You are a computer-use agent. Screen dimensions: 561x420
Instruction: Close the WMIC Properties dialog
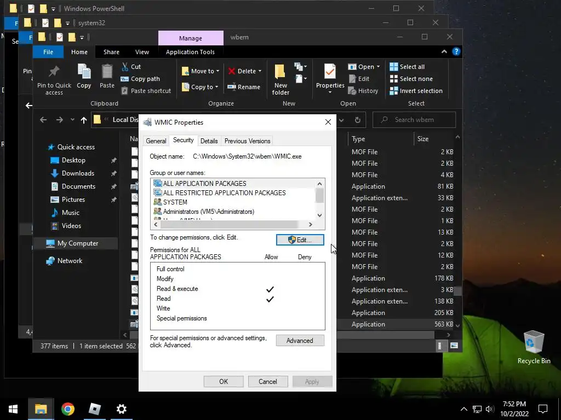pyautogui.click(x=328, y=122)
